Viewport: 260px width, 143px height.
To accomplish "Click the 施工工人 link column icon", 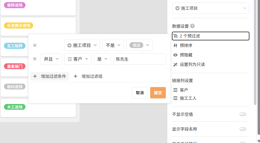I will (x=175, y=98).
